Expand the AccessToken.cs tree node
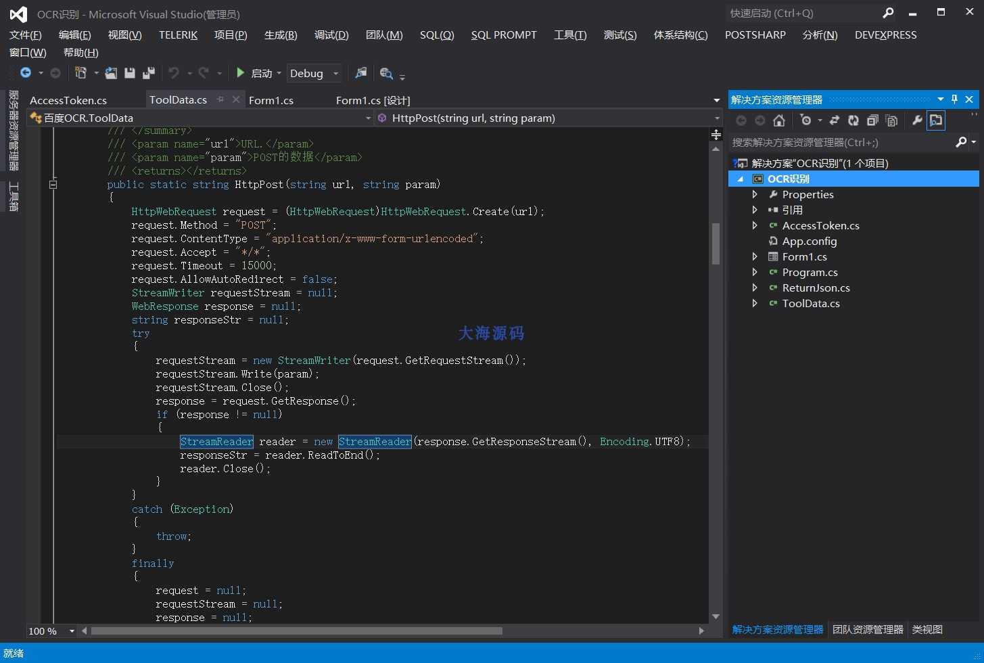 (755, 225)
